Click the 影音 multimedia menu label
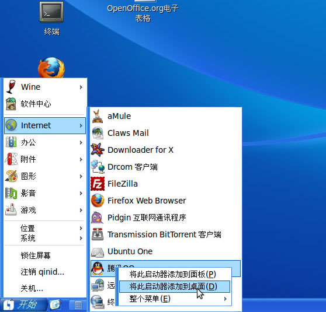The width and height of the screenshot is (326, 312). tap(28, 193)
